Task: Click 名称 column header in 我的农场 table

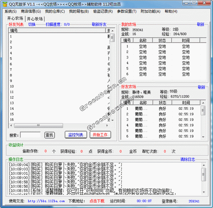Action: pos(143,41)
